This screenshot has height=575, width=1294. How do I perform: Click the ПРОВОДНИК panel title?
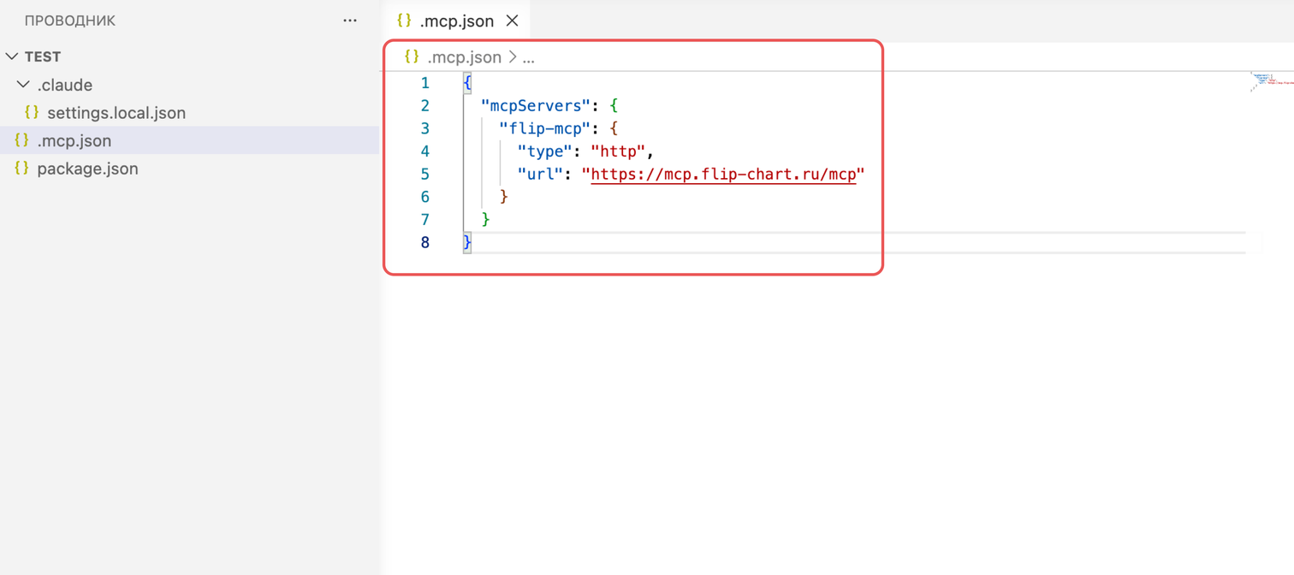70,21
